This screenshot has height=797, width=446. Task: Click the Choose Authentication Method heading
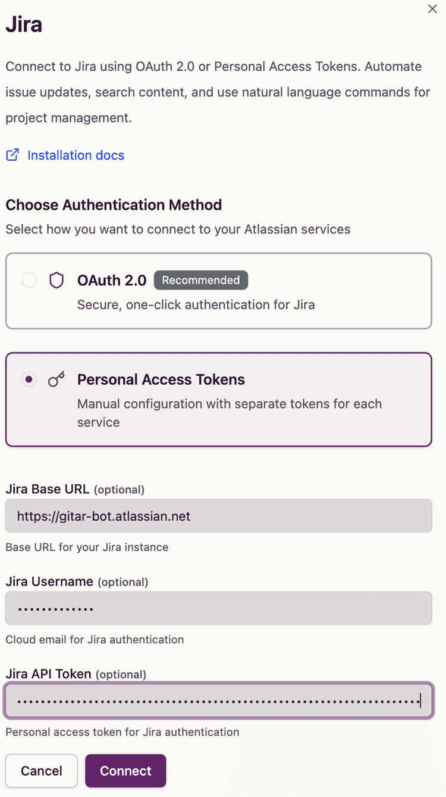[x=114, y=205]
